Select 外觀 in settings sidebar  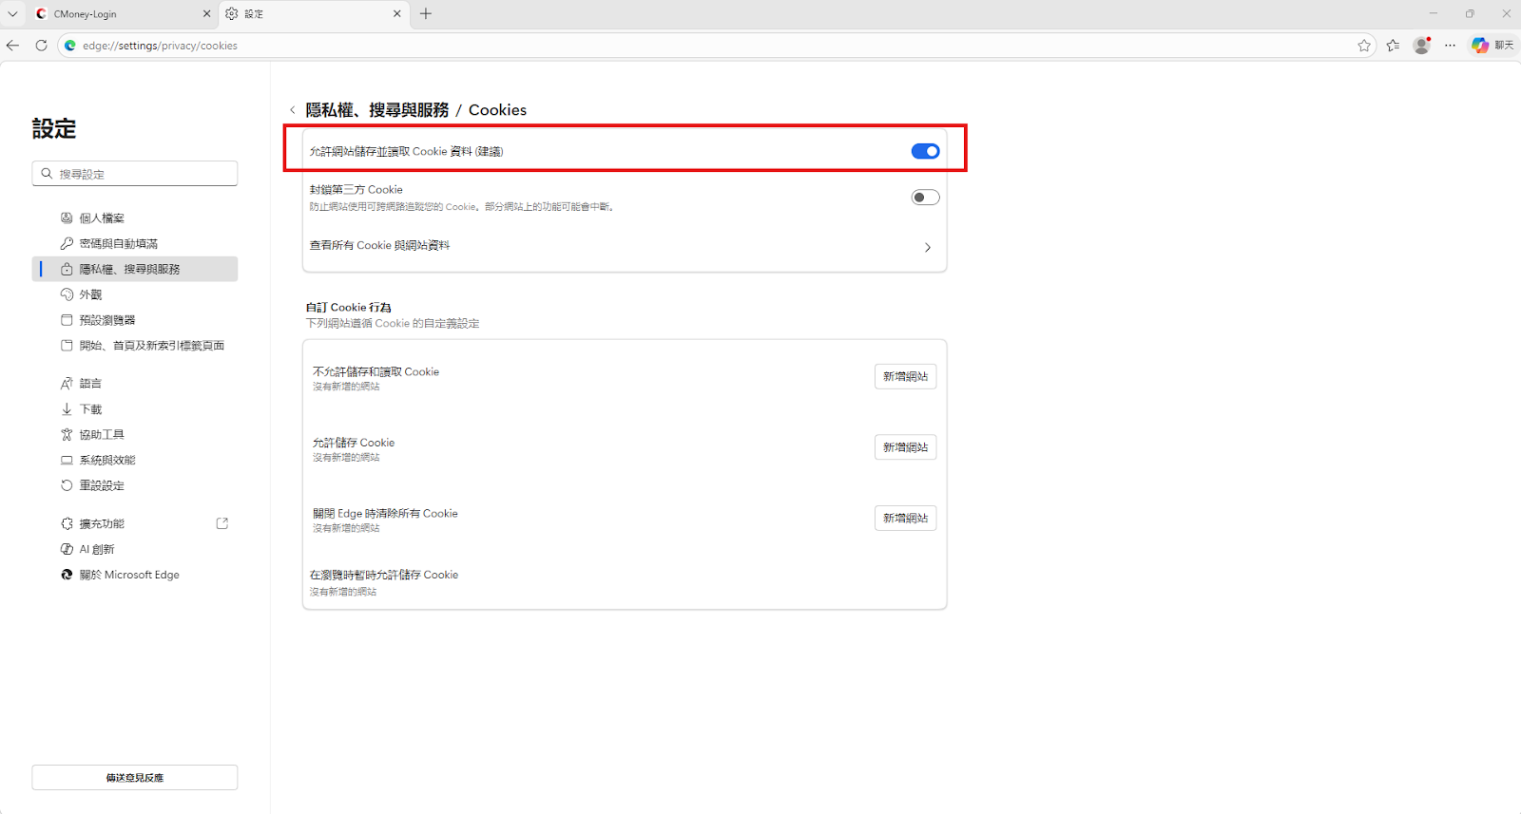[x=91, y=294]
